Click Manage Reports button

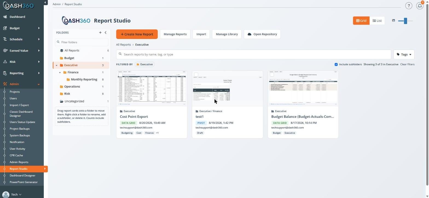click(175, 34)
